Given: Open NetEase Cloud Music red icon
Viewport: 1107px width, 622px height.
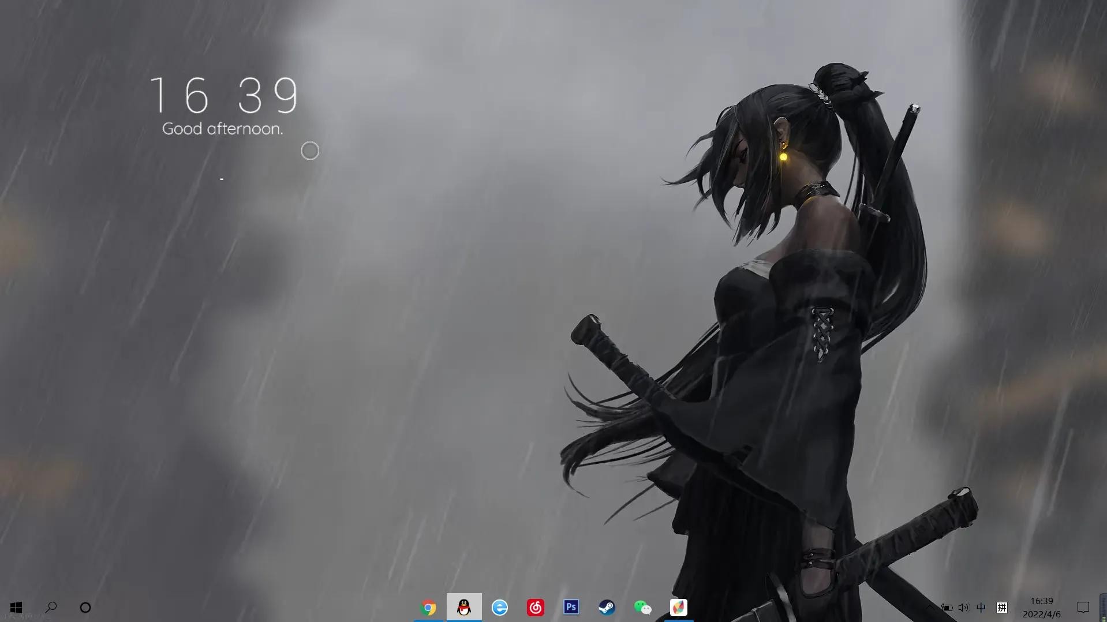Looking at the screenshot, I should coord(536,608).
